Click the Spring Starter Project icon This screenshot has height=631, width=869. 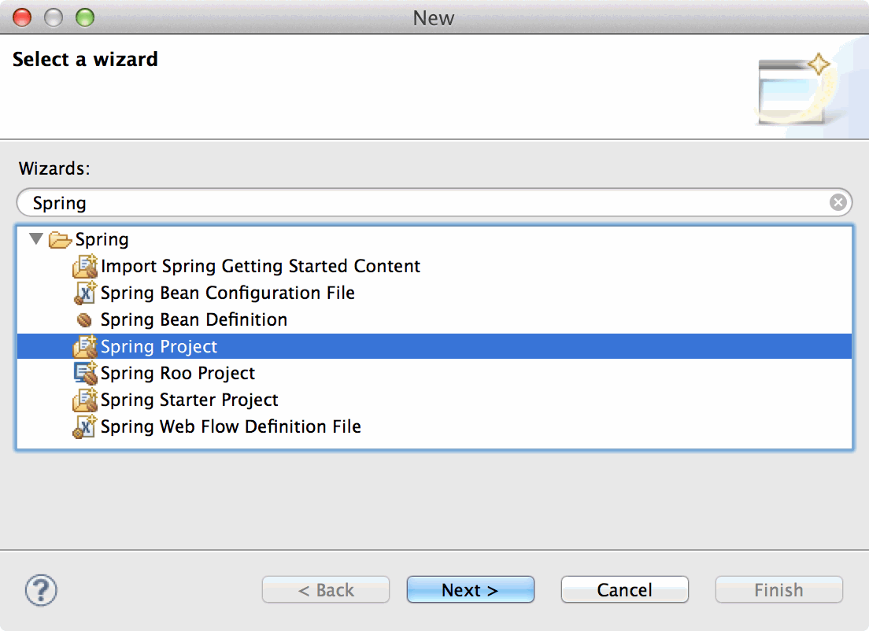click(x=84, y=400)
